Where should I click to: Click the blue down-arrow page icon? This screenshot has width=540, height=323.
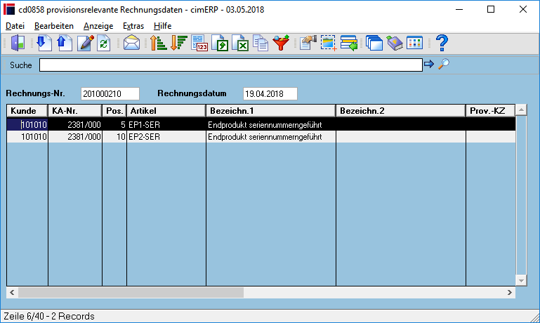[44, 43]
